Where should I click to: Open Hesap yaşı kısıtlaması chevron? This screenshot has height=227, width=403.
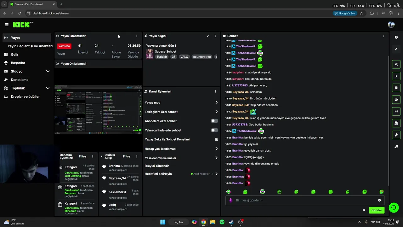point(216,149)
